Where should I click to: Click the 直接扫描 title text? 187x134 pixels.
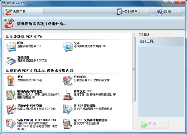23,57
